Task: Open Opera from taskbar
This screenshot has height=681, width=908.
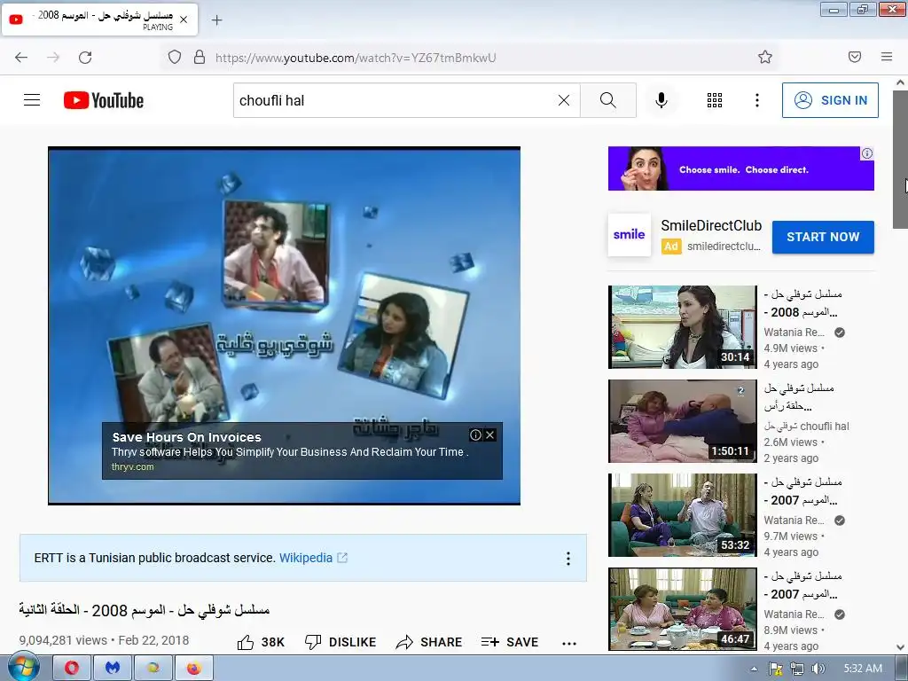Action: tap(72, 669)
